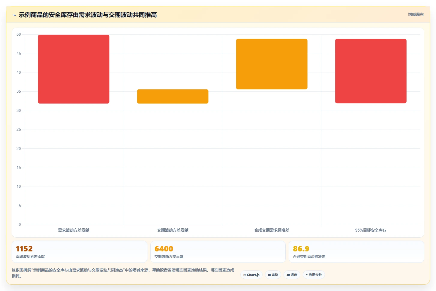Image resolution: width=436 pixels, height=291 pixels.
Task: Click the lightning icon beside the chart title
Action: [x=14, y=15]
